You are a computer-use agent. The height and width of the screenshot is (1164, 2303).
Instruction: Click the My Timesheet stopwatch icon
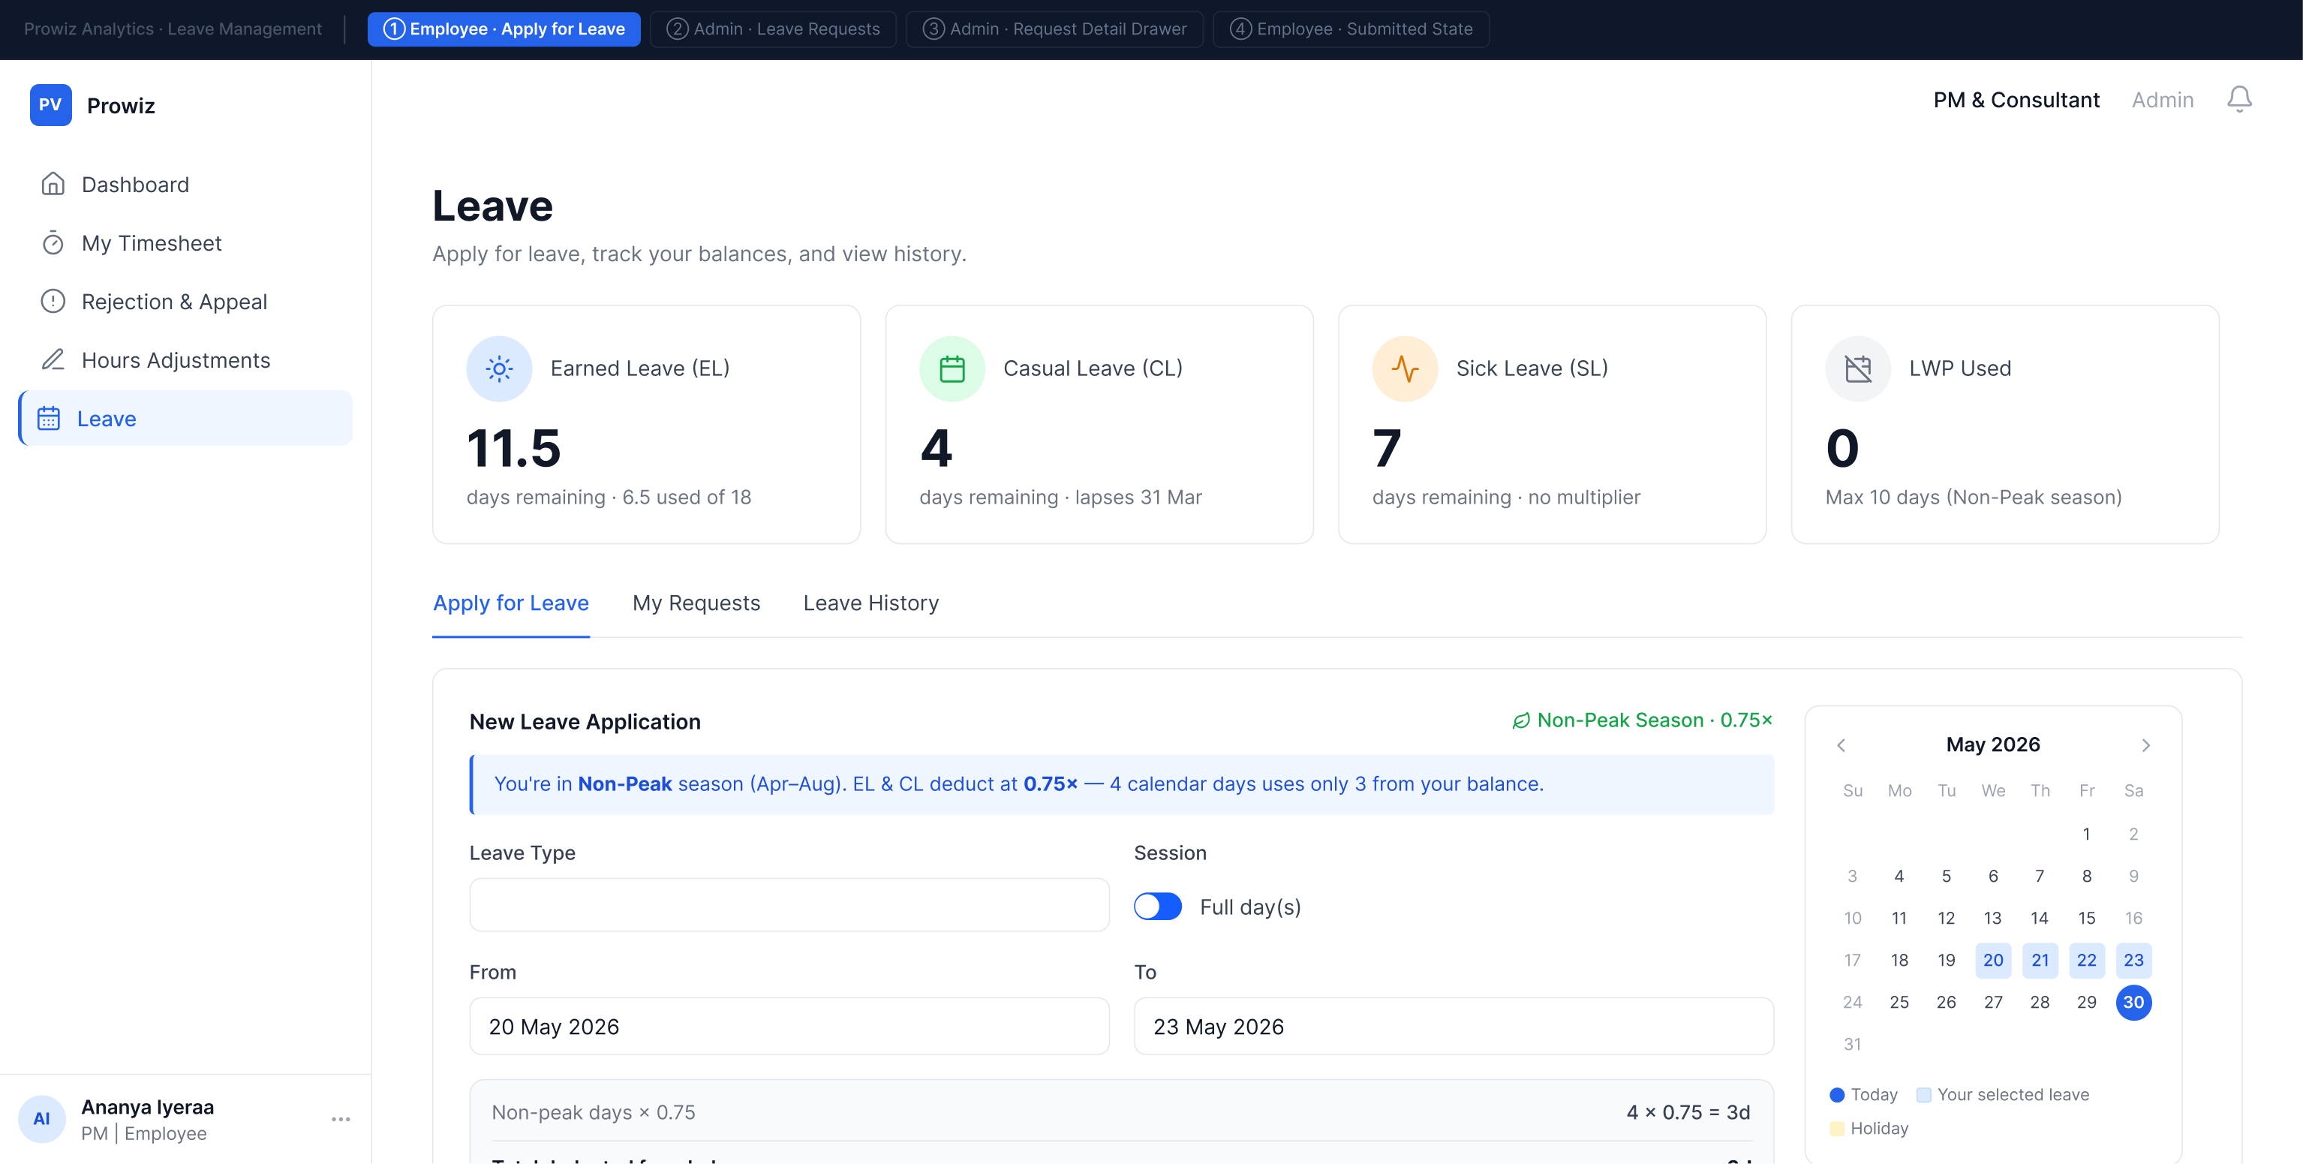point(53,243)
